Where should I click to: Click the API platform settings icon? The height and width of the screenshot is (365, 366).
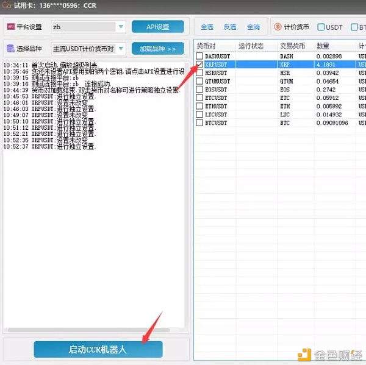click(x=11, y=27)
